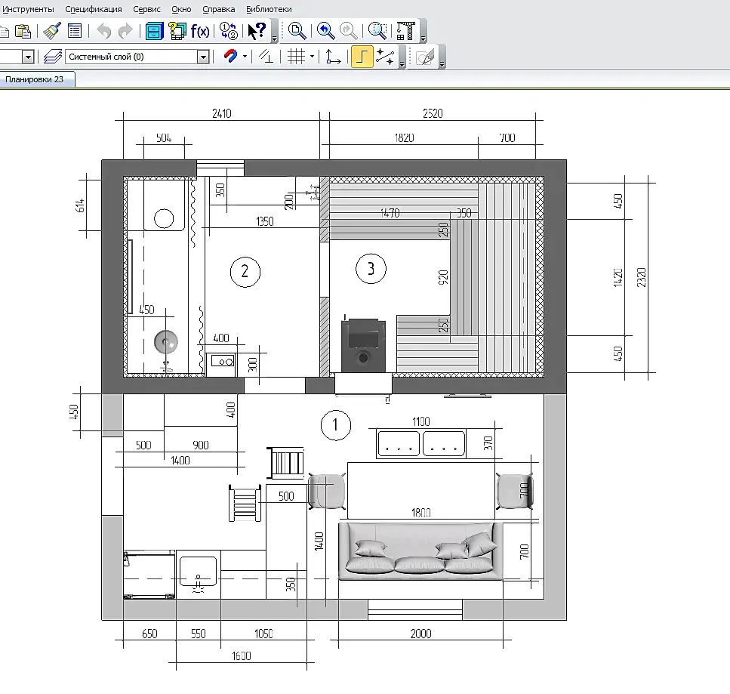Open the Спецификация menu
Screen dimensions: 730x694
[x=94, y=9]
